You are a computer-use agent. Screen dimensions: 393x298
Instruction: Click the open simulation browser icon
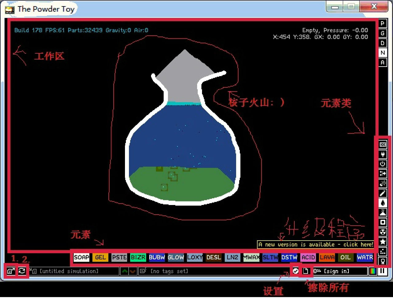[x=11, y=271]
